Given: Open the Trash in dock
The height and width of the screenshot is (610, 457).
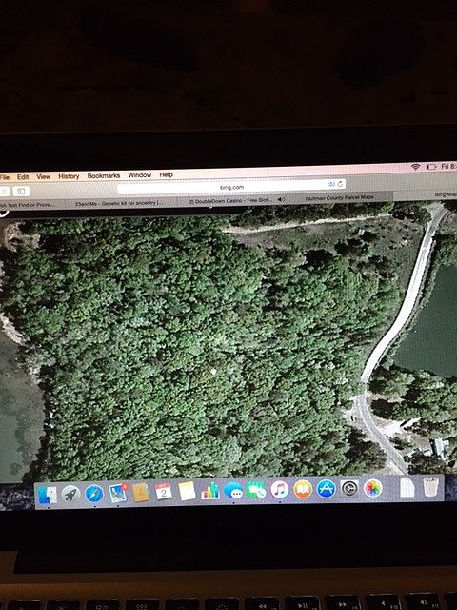Looking at the screenshot, I should click(430, 486).
